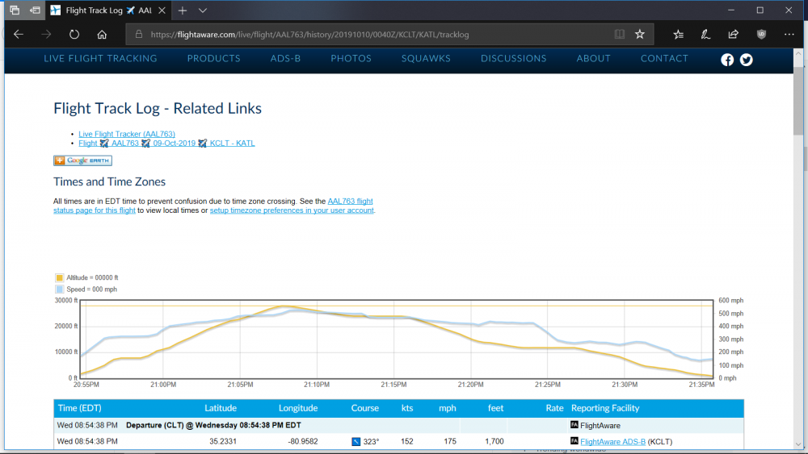
Task: Click the course arrow icon beside 323°
Action: coord(356,442)
